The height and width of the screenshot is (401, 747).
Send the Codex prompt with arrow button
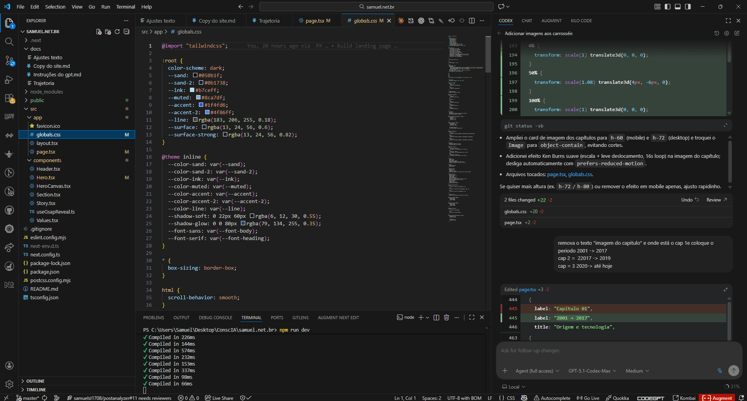pos(733,371)
